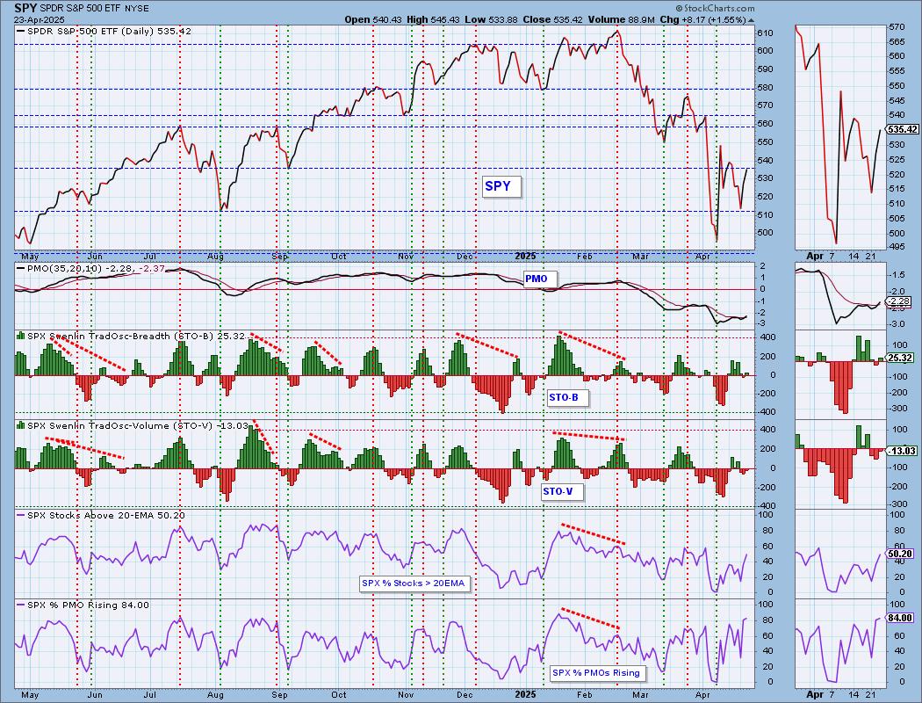Click the Open 540.43 value in header
The width and height of the screenshot is (922, 703).
pos(373,19)
